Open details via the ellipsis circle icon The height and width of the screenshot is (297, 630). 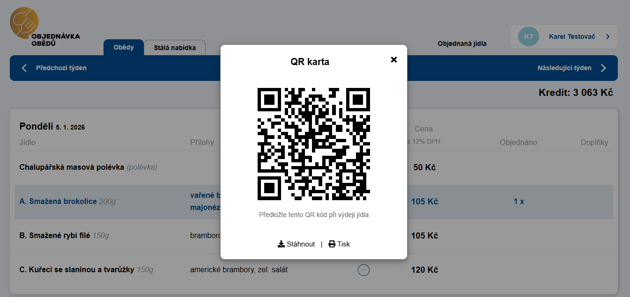tap(363, 270)
